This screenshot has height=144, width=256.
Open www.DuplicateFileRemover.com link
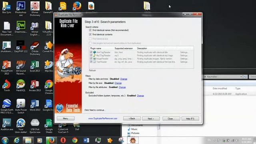103,118
